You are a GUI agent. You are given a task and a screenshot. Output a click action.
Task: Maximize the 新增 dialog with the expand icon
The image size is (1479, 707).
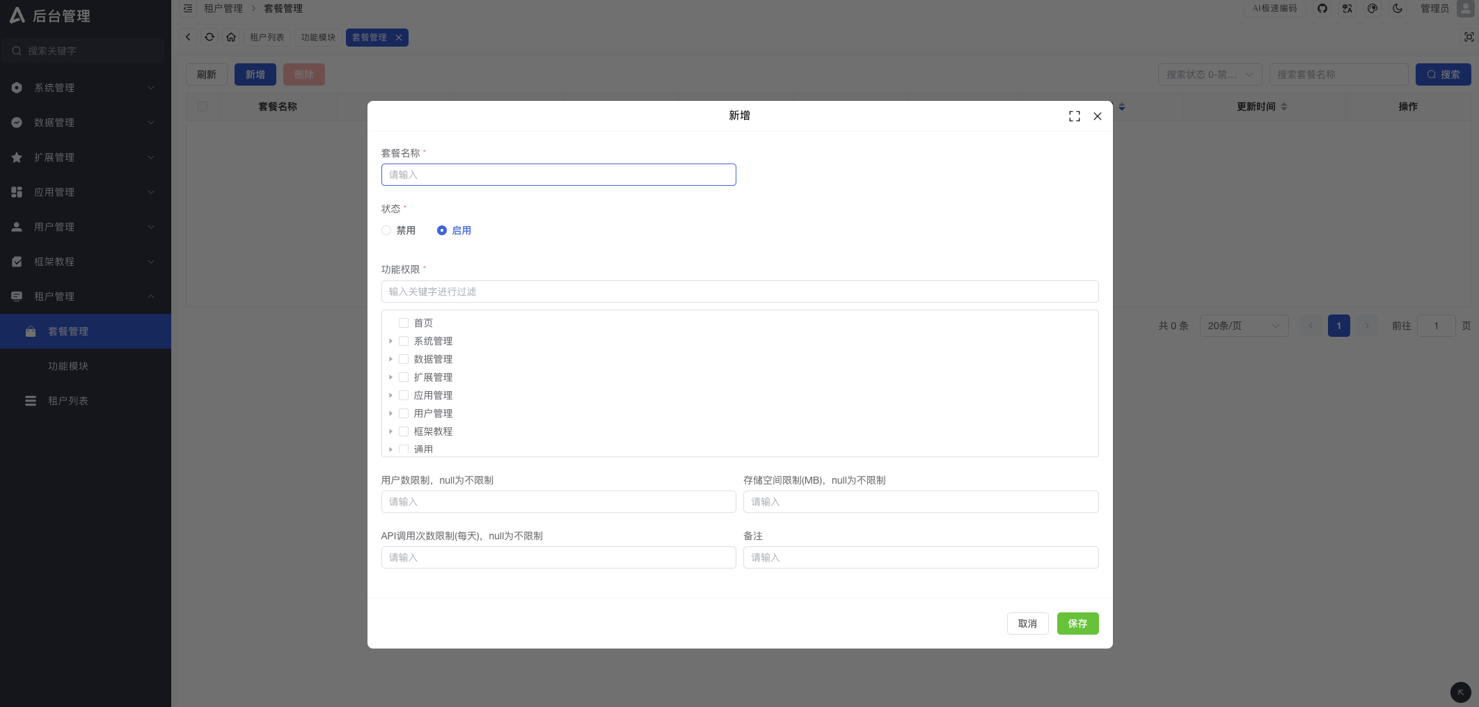click(x=1075, y=116)
